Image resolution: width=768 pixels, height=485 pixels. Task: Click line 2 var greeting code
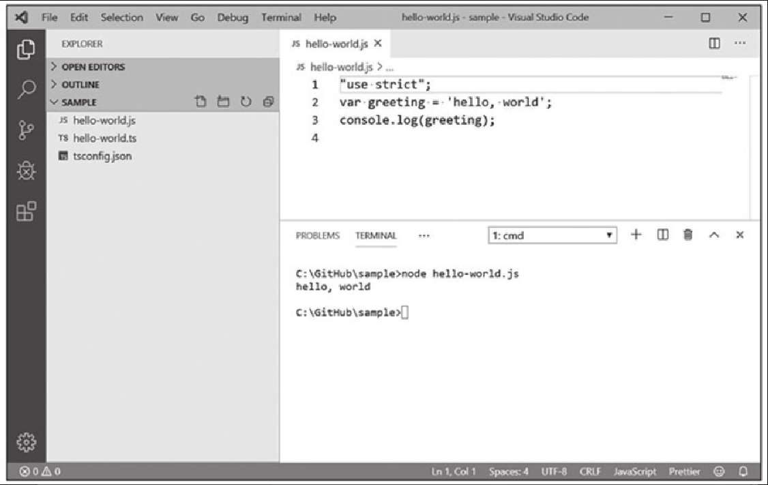point(445,102)
